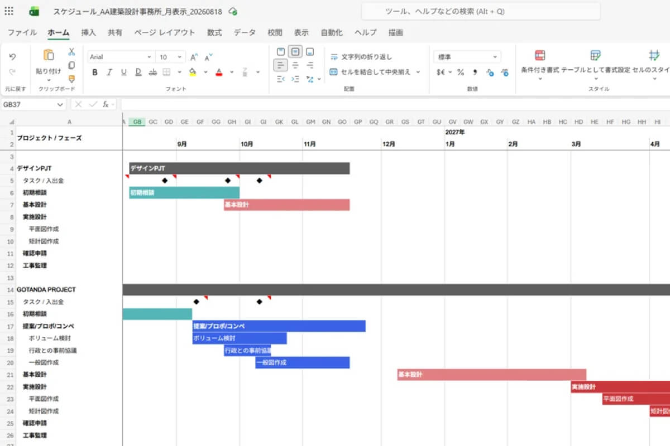Click the Comma style icon
Screen dimensions: 670x446
(475, 72)
